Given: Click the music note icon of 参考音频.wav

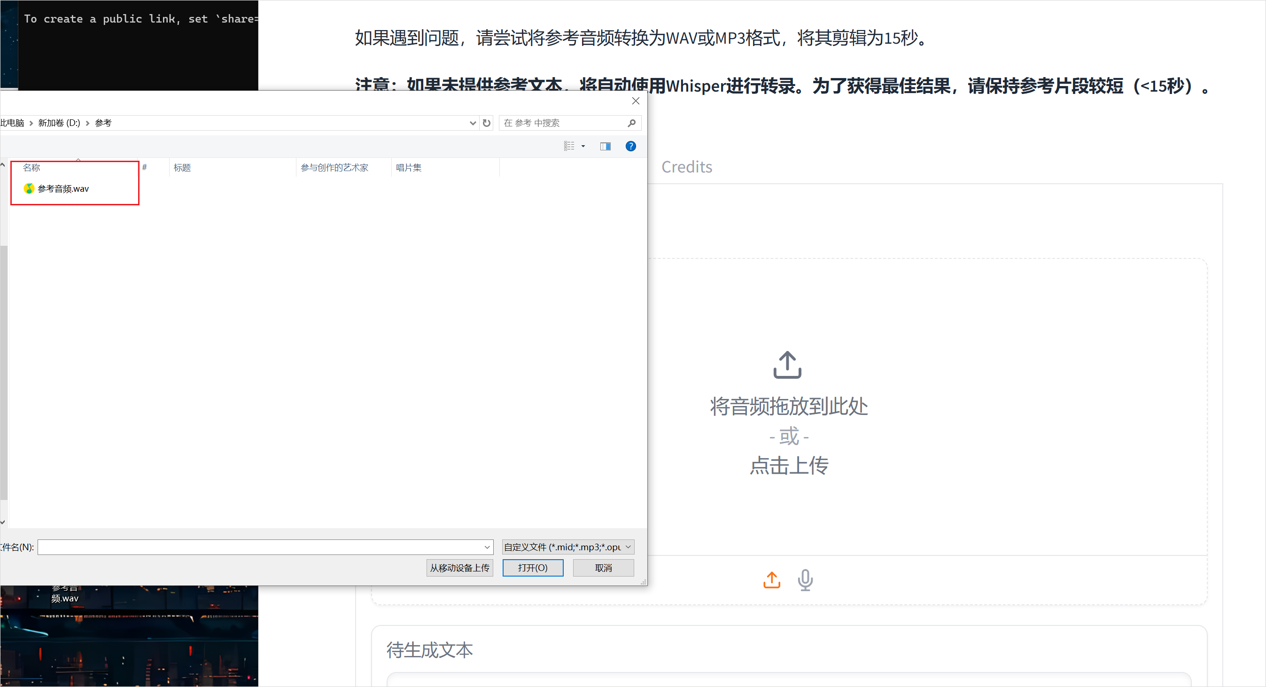Looking at the screenshot, I should 29,188.
